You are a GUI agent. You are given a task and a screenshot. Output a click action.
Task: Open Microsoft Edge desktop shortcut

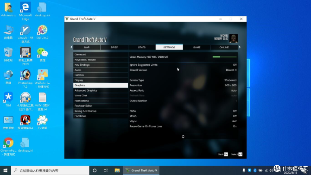[25, 11]
